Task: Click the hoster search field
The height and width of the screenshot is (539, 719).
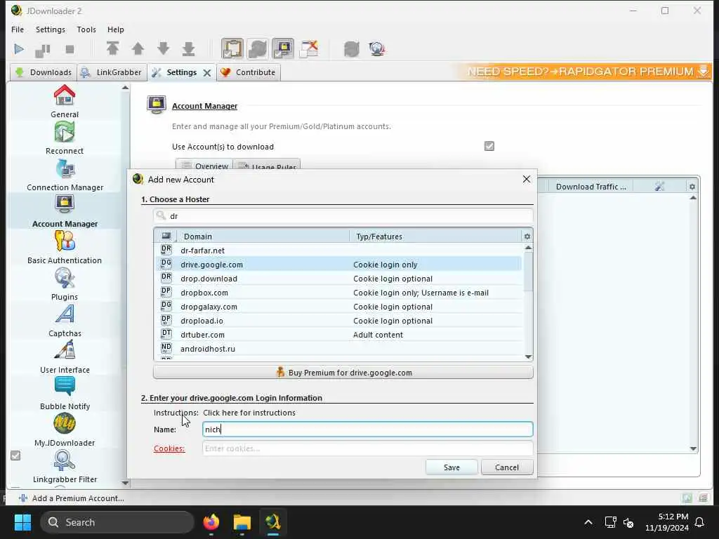Action: [x=343, y=216]
